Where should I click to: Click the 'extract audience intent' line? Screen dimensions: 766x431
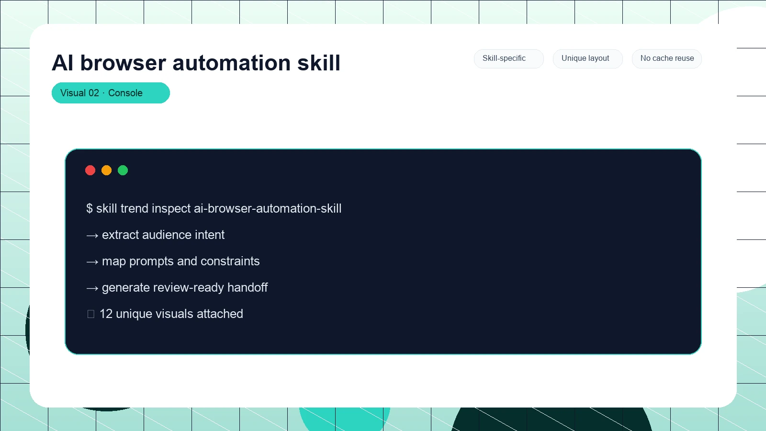(155, 235)
